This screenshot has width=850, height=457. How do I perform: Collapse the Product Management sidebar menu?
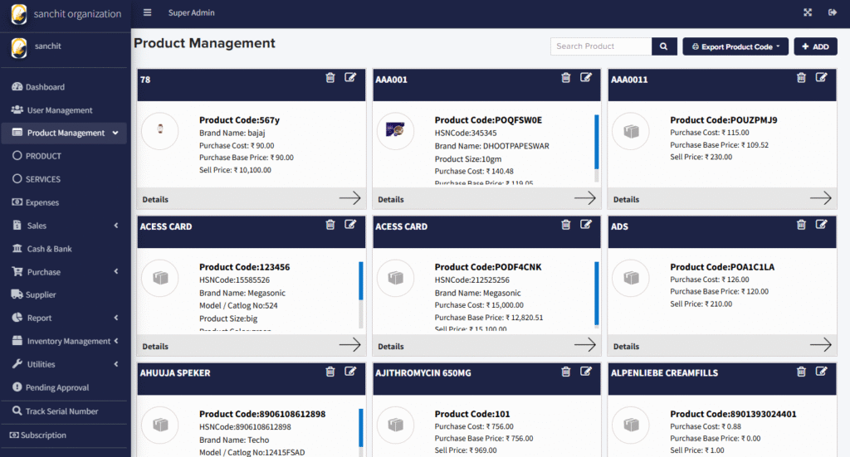(115, 133)
